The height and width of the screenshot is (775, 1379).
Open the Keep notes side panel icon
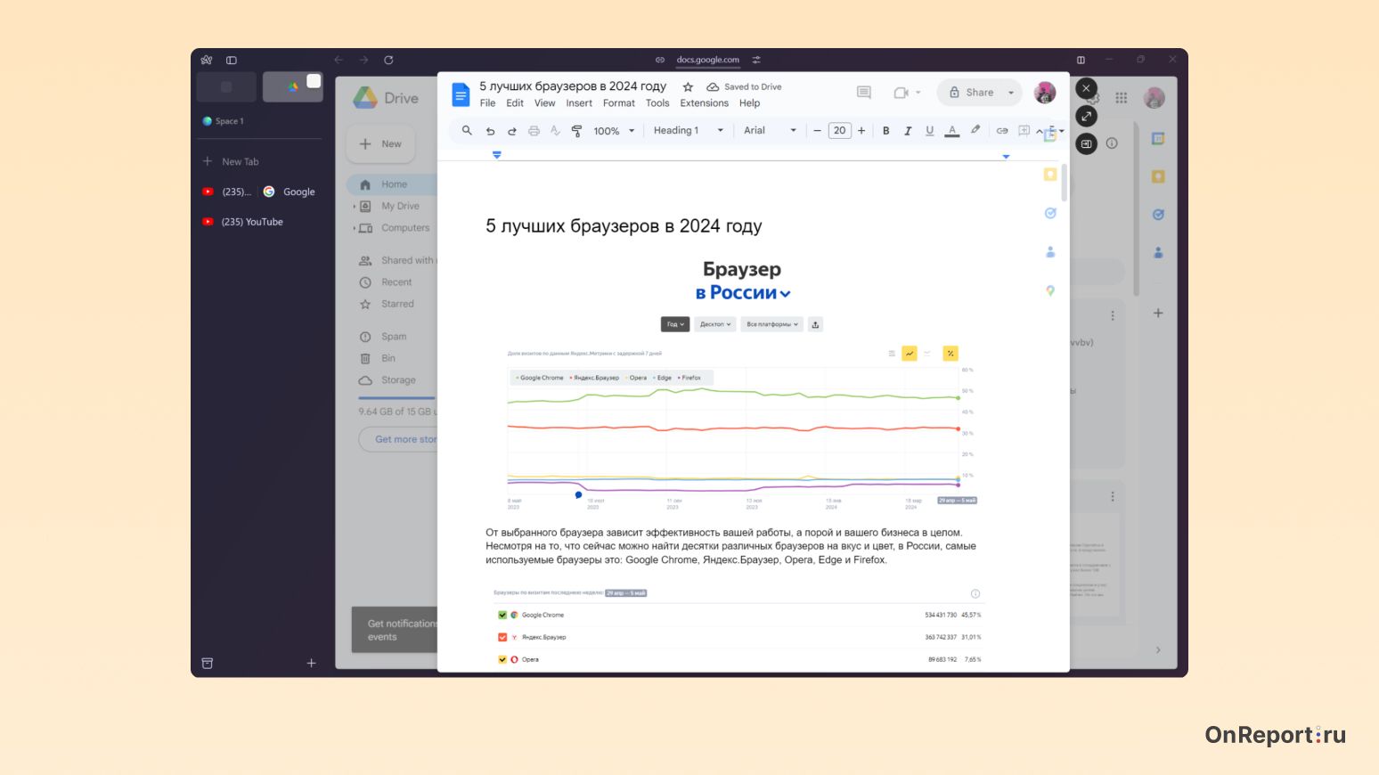tap(1050, 175)
